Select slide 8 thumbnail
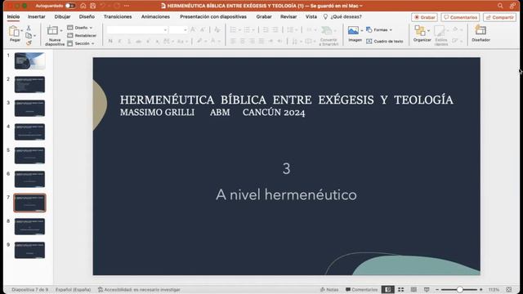Screen dimensions: 523x294 pos(29,227)
